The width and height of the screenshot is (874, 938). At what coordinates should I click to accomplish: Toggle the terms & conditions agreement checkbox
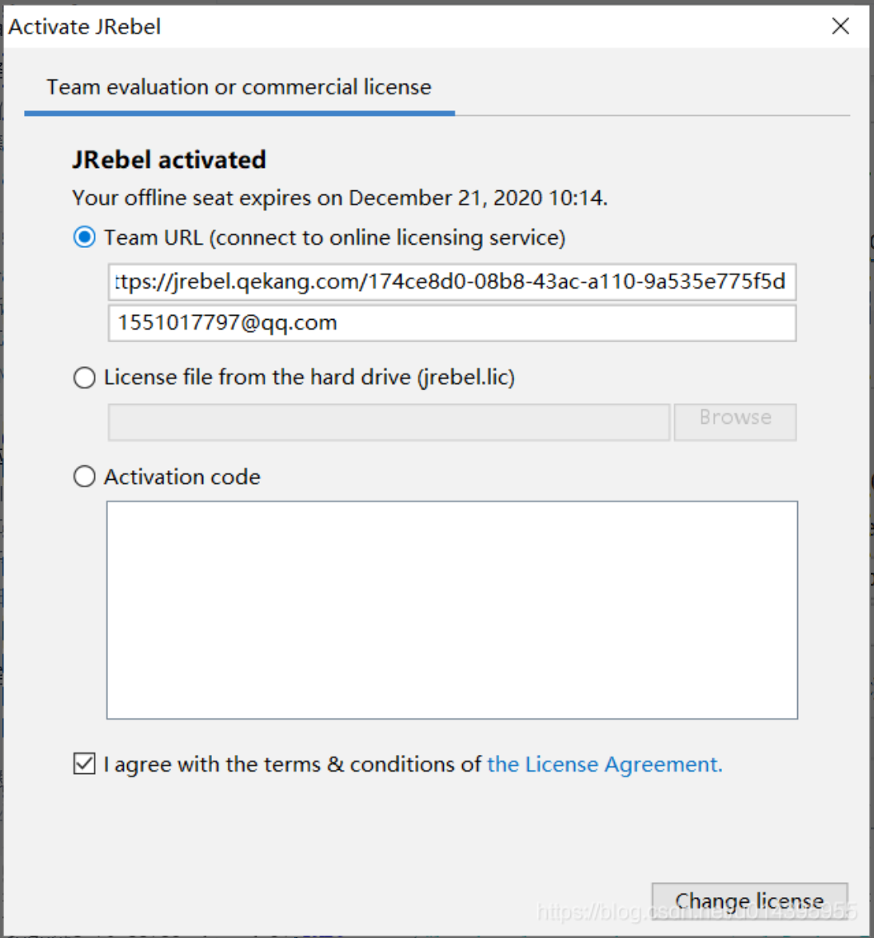[x=84, y=764]
